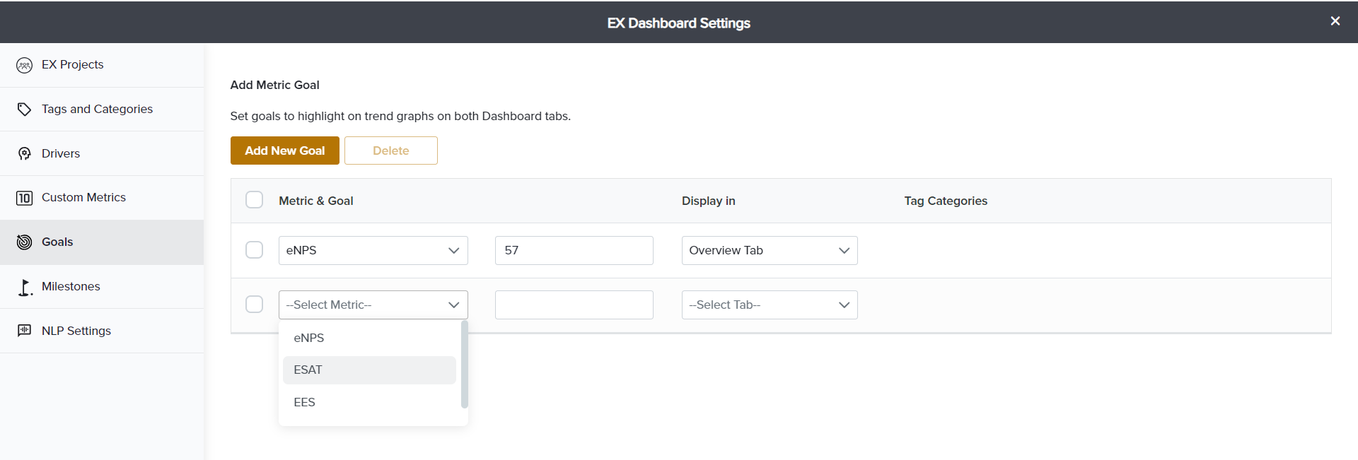Viewport: 1358px width, 460px height.
Task: Tick the checkbox for the new empty goal row
Action: pos(254,305)
